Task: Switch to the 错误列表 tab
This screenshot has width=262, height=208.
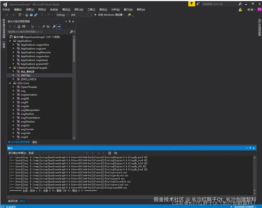Action: click(13, 201)
